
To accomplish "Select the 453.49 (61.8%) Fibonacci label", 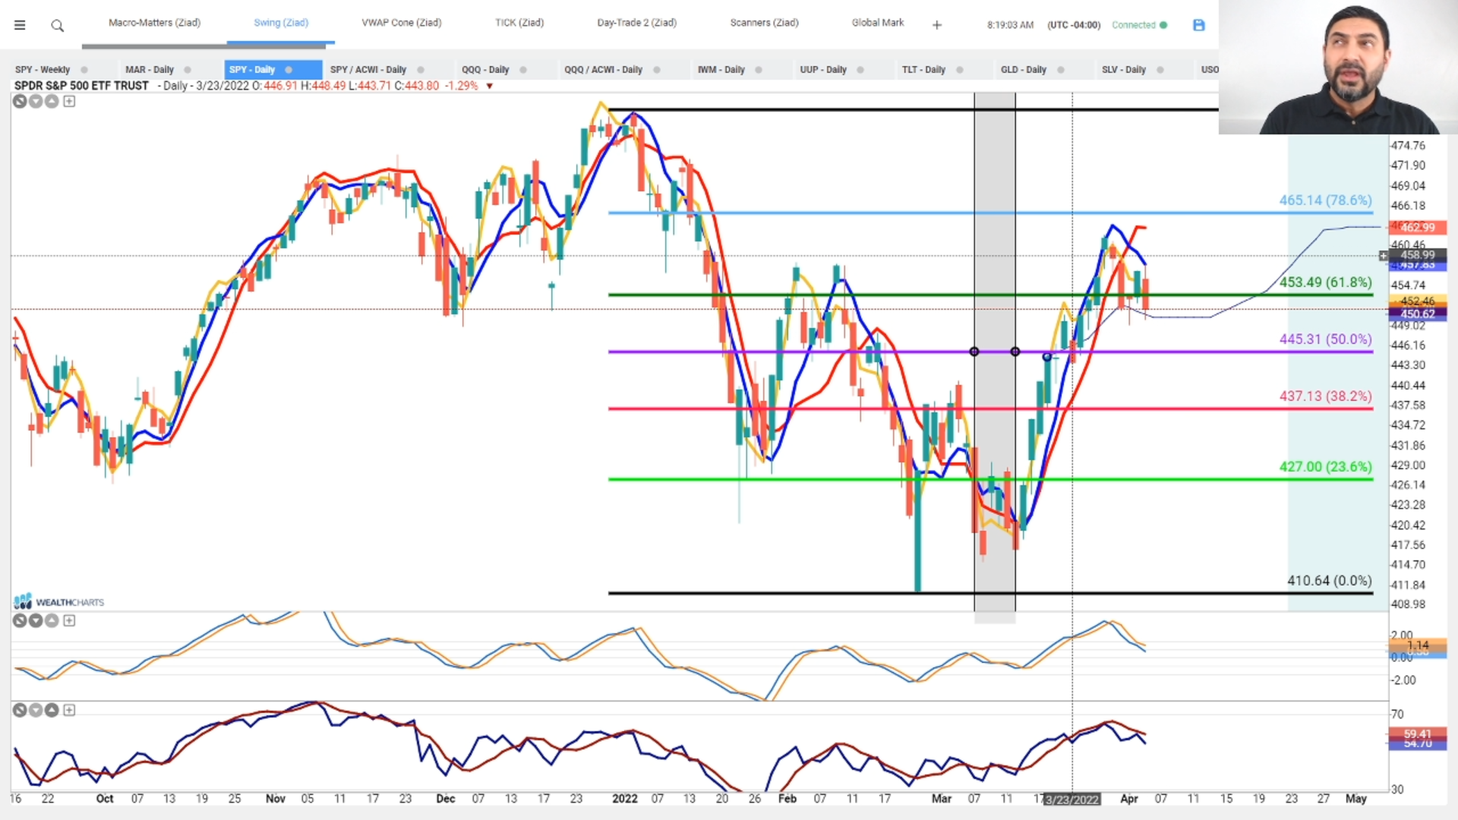I will 1325,282.
